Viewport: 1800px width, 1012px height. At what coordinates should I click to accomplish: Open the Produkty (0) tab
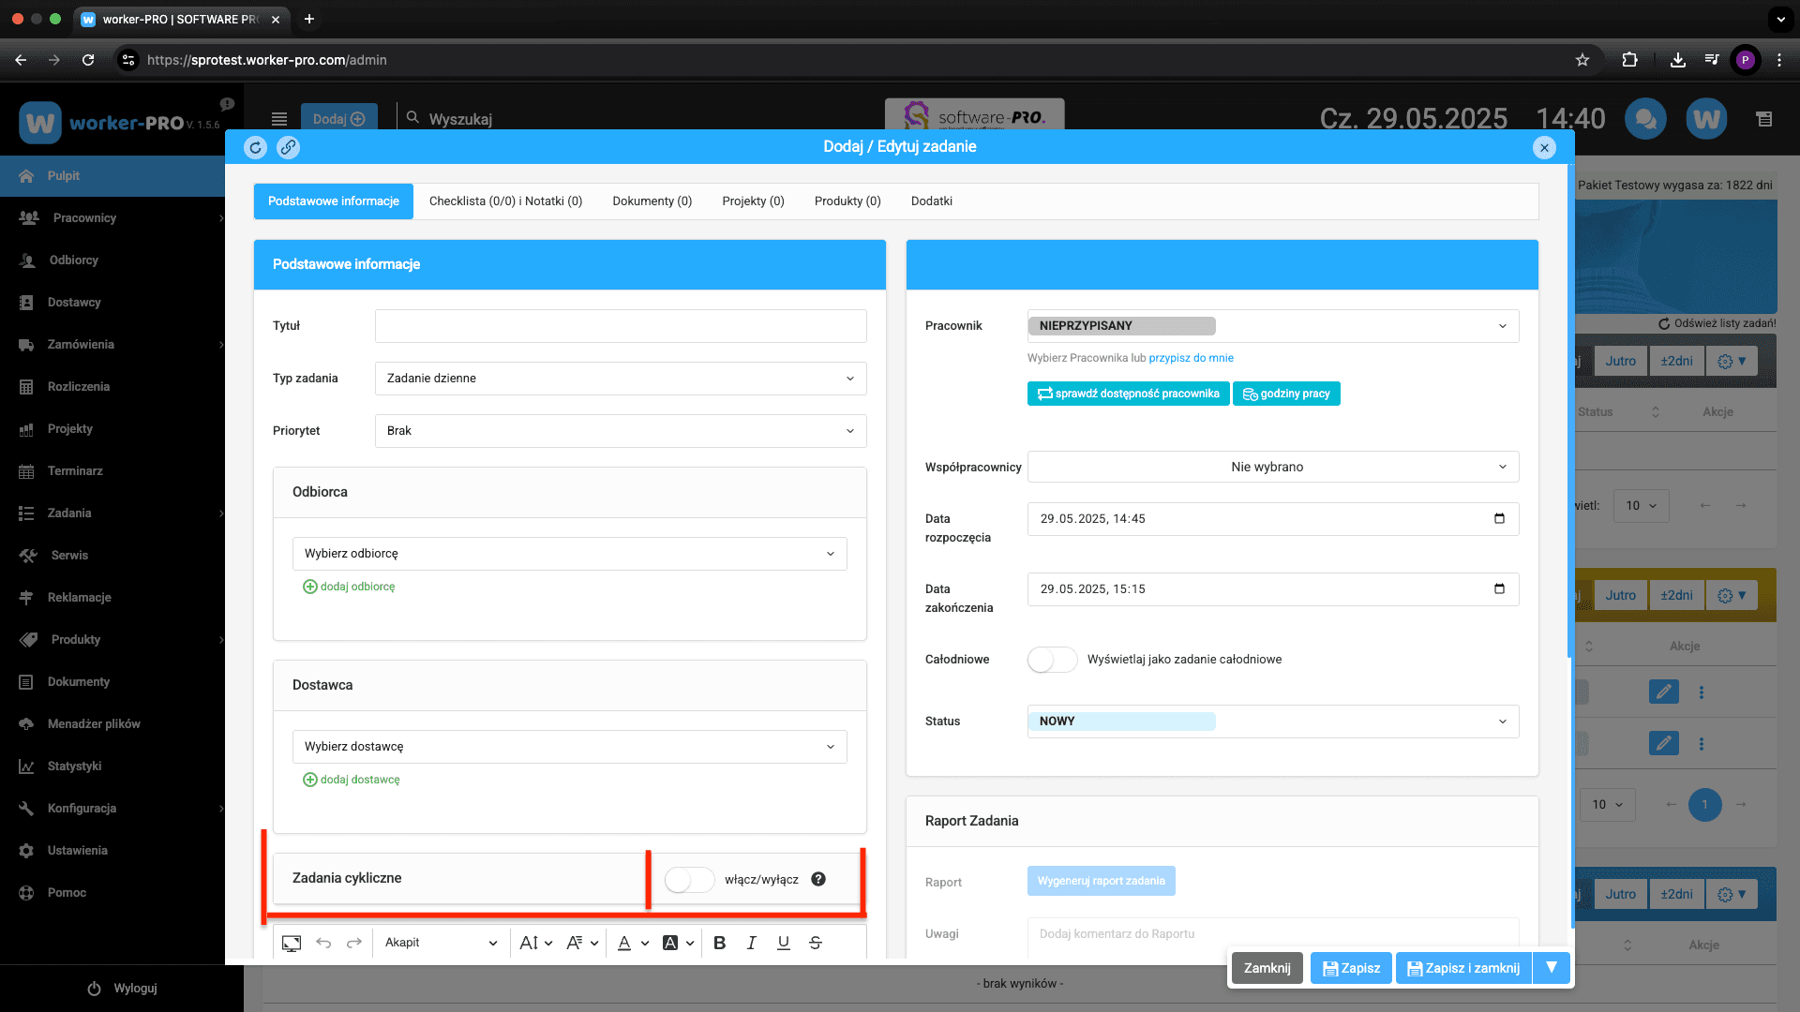pos(847,201)
